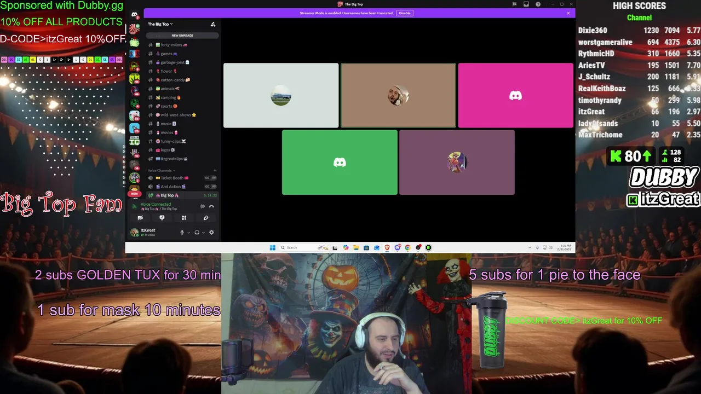Join the And Action voice channel
The width and height of the screenshot is (701, 394).
tap(182, 187)
